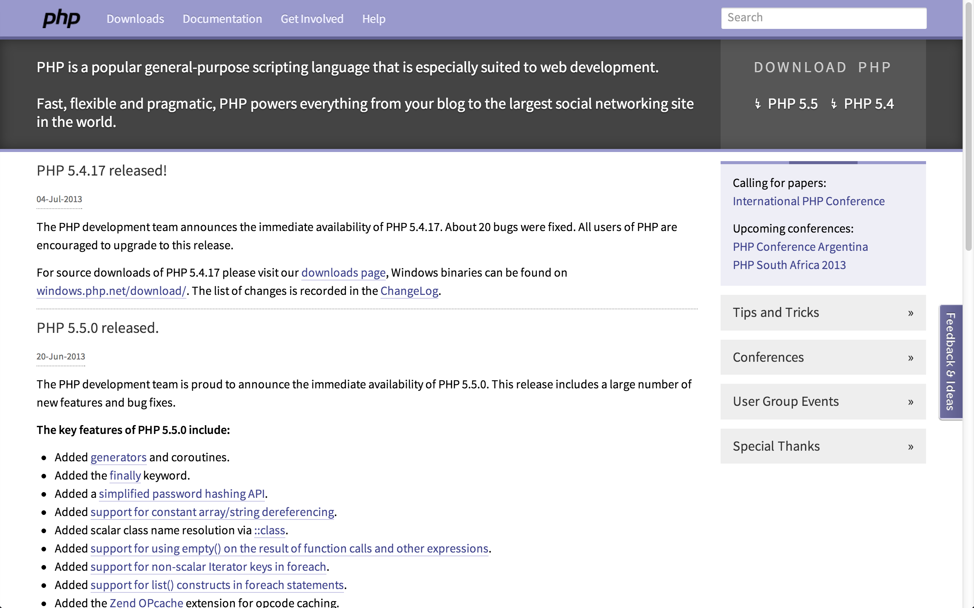This screenshot has width=974, height=608.
Task: Click "The key features of PHP 5.5.0 include:" text
Action: coord(133,430)
